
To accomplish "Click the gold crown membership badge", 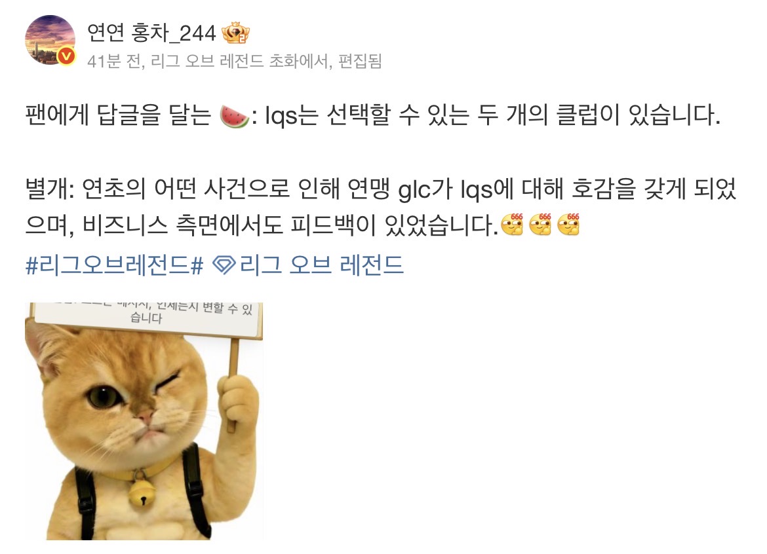I will 235,33.
